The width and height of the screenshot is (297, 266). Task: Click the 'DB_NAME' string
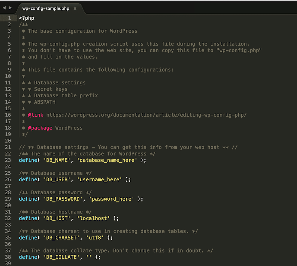coord(57,160)
